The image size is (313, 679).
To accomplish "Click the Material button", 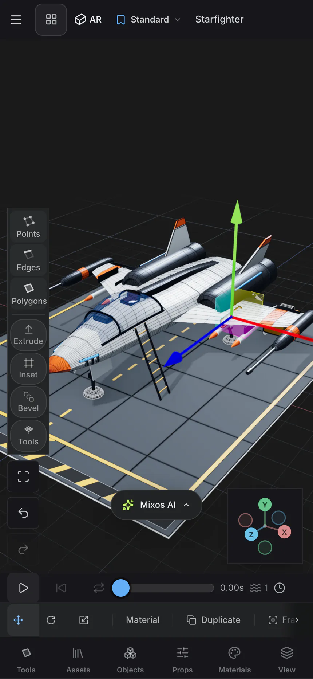I will pyautogui.click(x=143, y=620).
